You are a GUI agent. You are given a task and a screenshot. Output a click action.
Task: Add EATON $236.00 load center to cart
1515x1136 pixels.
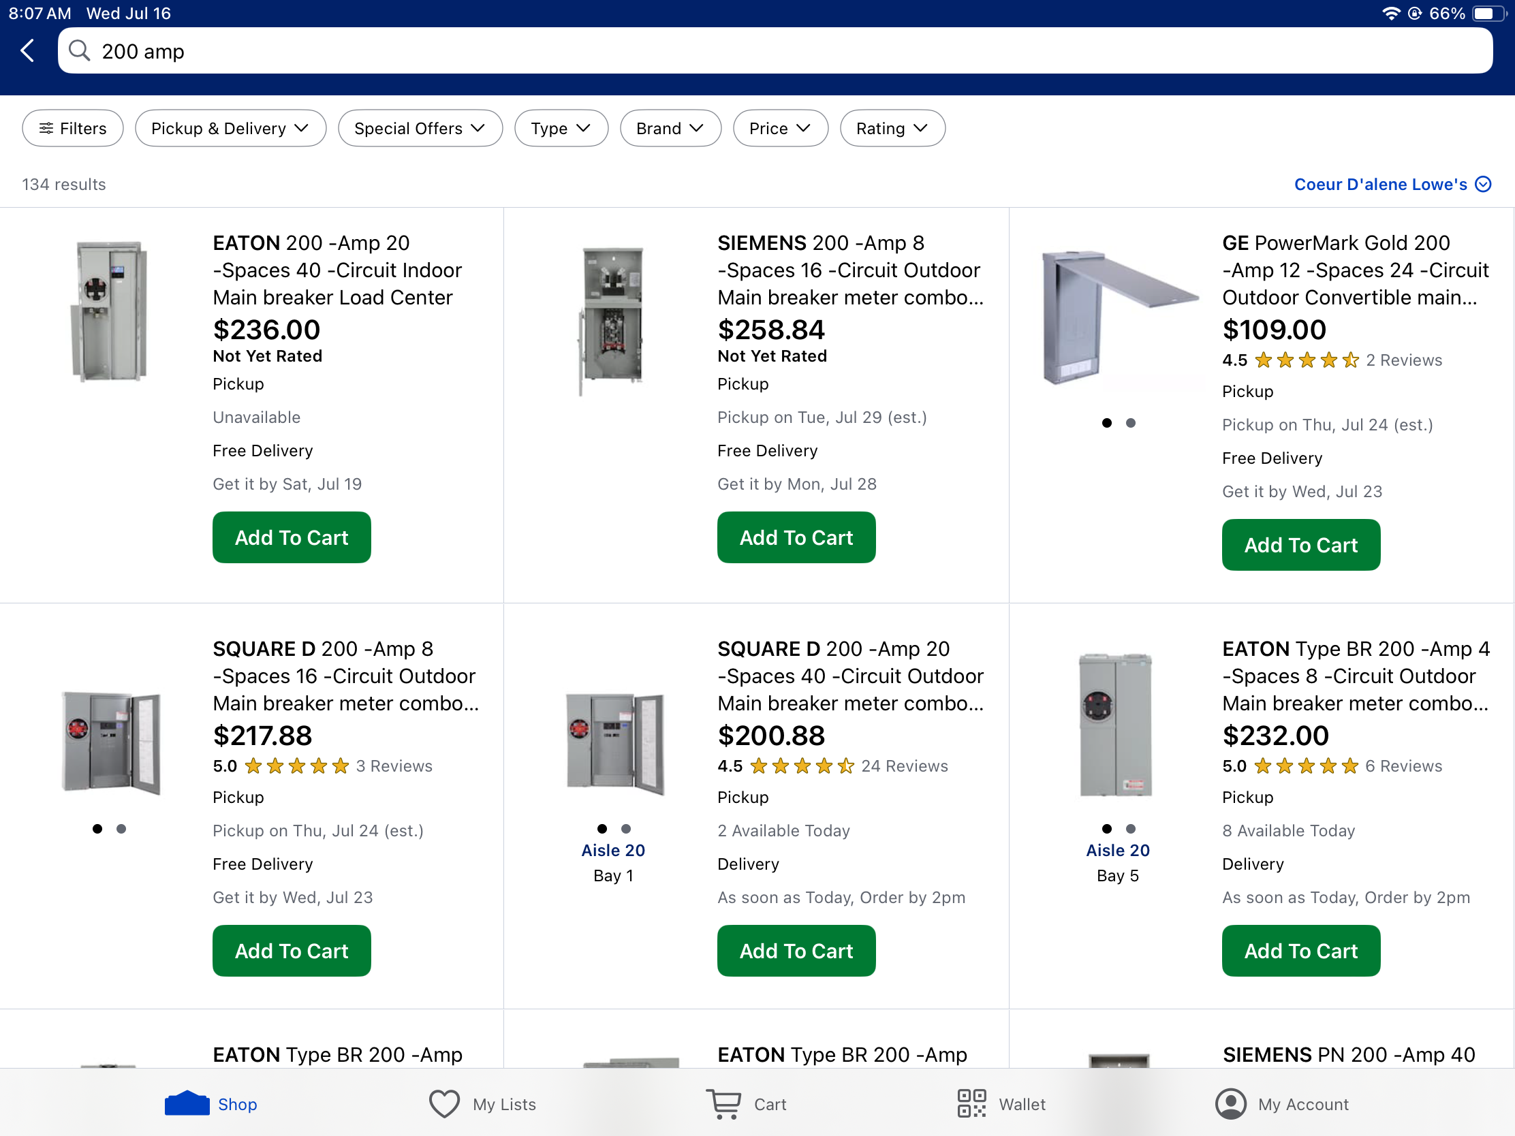tap(292, 537)
